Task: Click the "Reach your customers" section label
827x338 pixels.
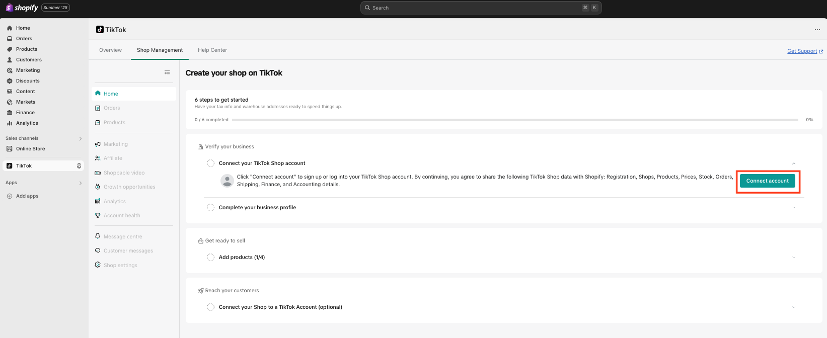Action: pyautogui.click(x=232, y=291)
